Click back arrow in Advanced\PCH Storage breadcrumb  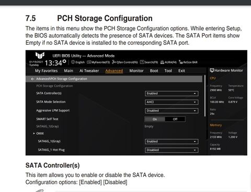32,79
